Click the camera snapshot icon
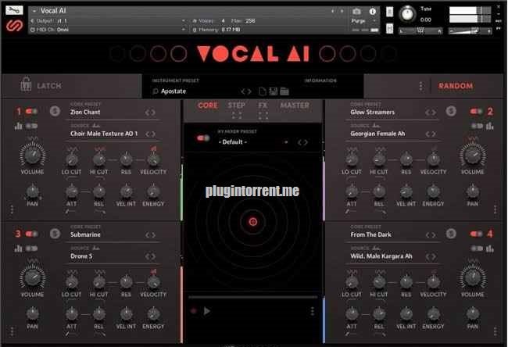 [x=356, y=12]
